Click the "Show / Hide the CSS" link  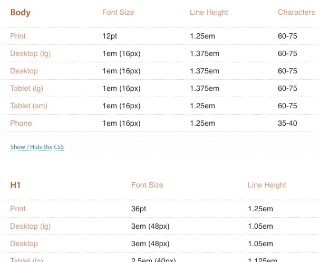point(37,147)
